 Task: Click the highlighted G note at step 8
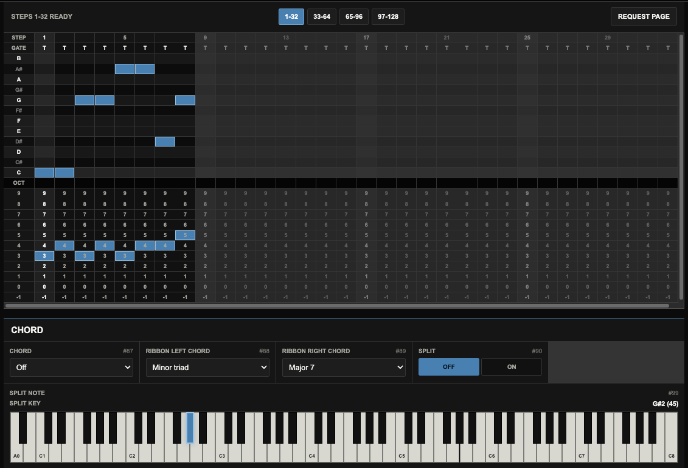185,100
